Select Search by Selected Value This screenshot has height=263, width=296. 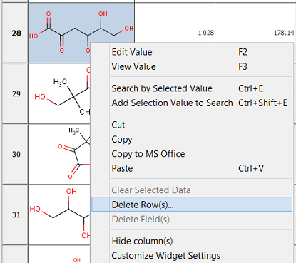192,88
